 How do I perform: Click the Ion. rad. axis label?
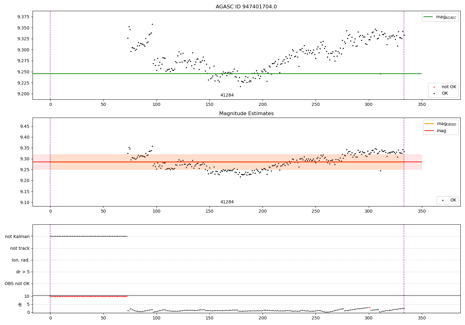[21, 260]
